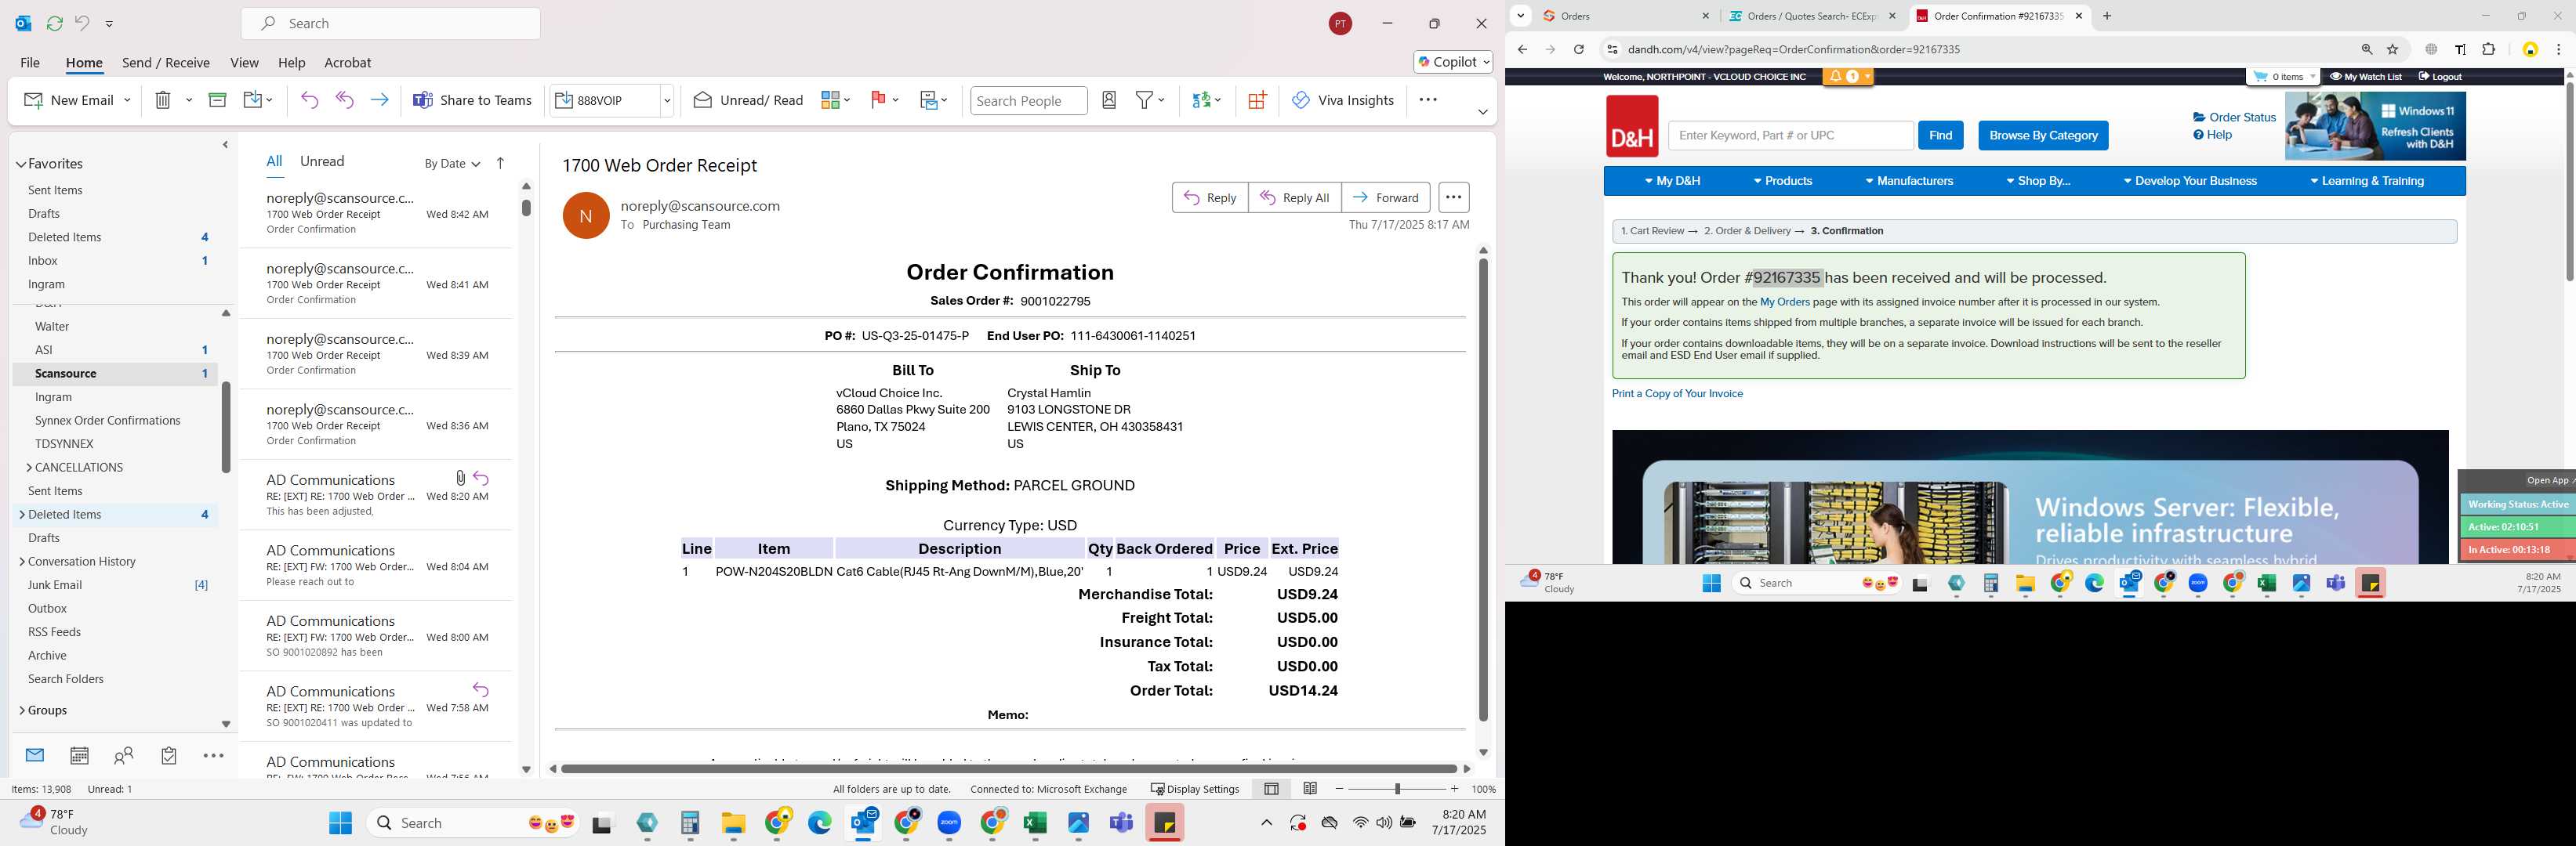The width and height of the screenshot is (2576, 846).
Task: Show All messages filter
Action: 274,161
